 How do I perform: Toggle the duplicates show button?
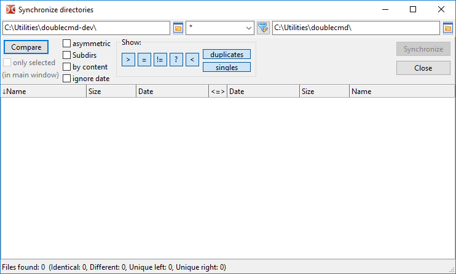[x=227, y=55]
